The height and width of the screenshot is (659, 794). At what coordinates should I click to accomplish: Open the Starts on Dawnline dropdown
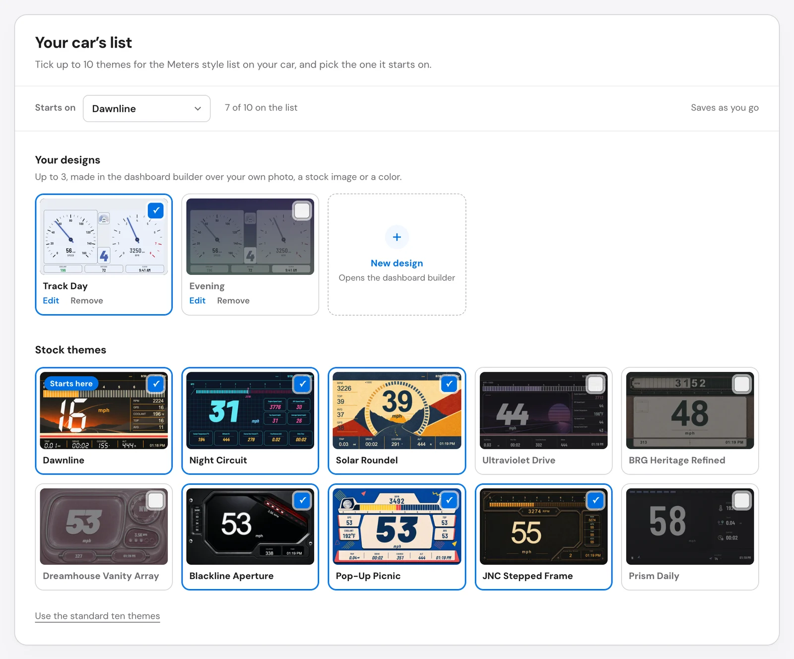146,108
